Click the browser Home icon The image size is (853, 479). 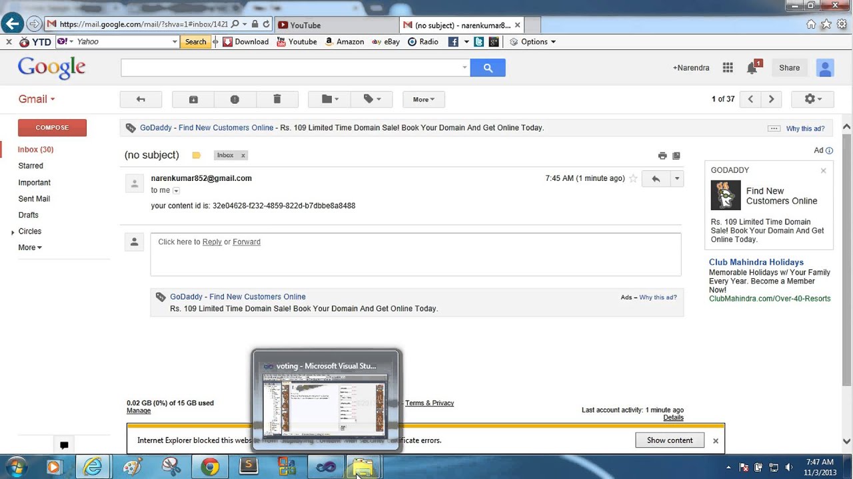[811, 24]
